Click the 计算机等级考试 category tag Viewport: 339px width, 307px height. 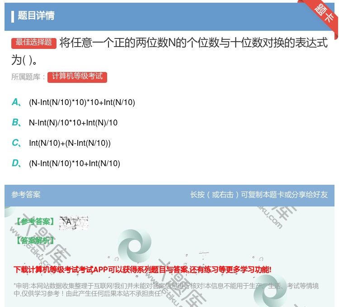tap(77, 77)
